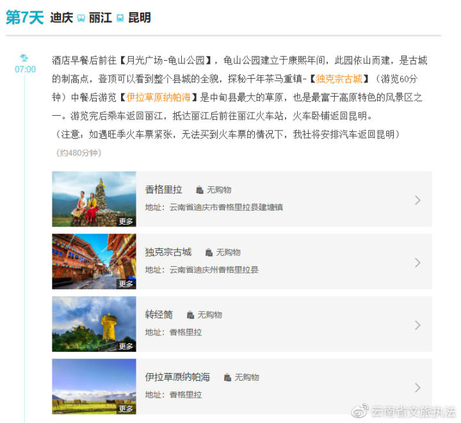Image resolution: width=461 pixels, height=423 pixels.
Task: Open the orange 伊拉草原纳帕海 link in description
Action: [159, 97]
